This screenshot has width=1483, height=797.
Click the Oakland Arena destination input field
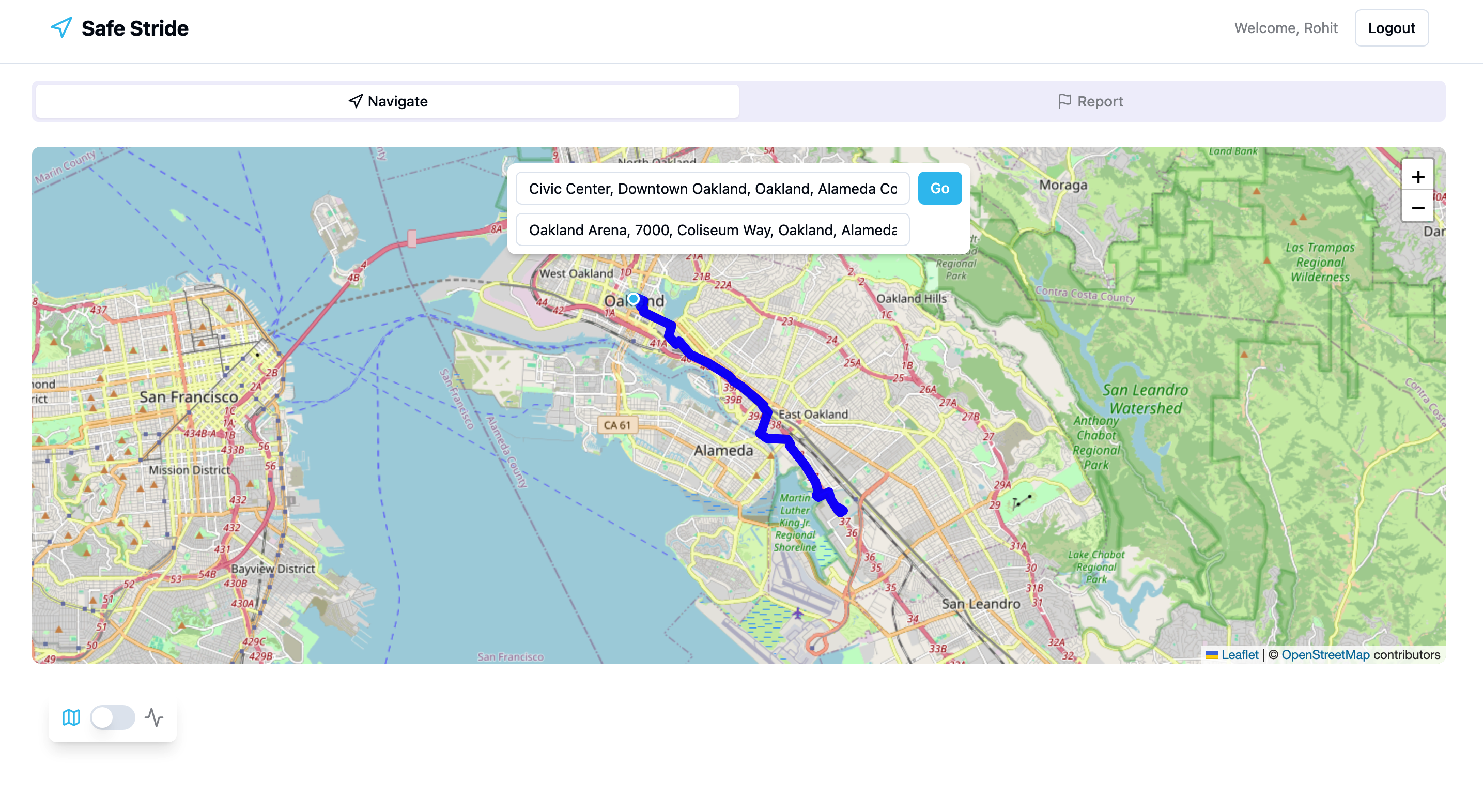tap(712, 230)
